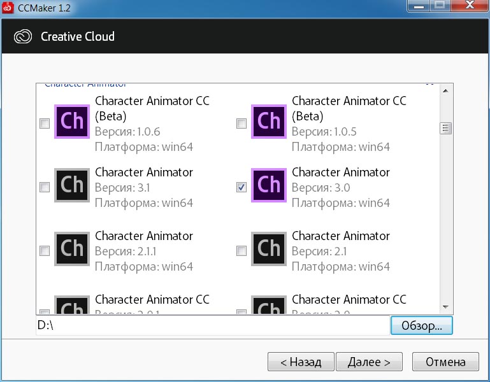Select 'Версия: 3.0' text
490x382 pixels.
tap(321, 187)
